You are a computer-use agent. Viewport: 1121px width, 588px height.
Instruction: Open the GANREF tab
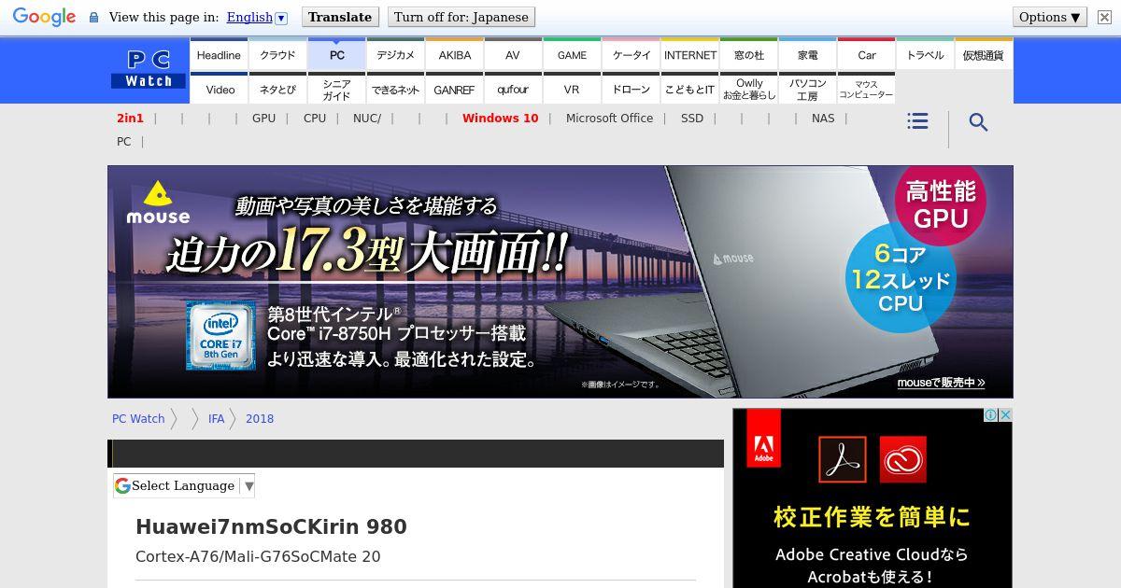[x=454, y=89]
